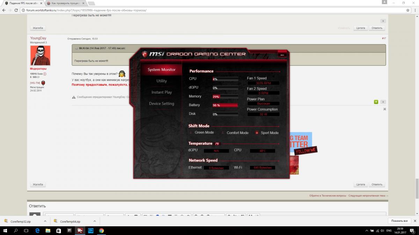Viewport: 419px width, 235px height.
Task: Switch to Dragon Gaming Center taskbar icon
Action: point(80,230)
